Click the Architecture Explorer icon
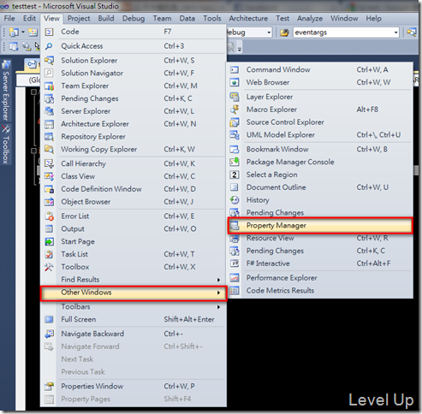 49,124
